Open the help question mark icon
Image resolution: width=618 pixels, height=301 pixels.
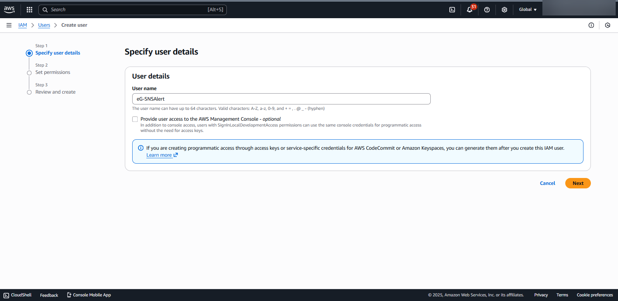click(487, 10)
